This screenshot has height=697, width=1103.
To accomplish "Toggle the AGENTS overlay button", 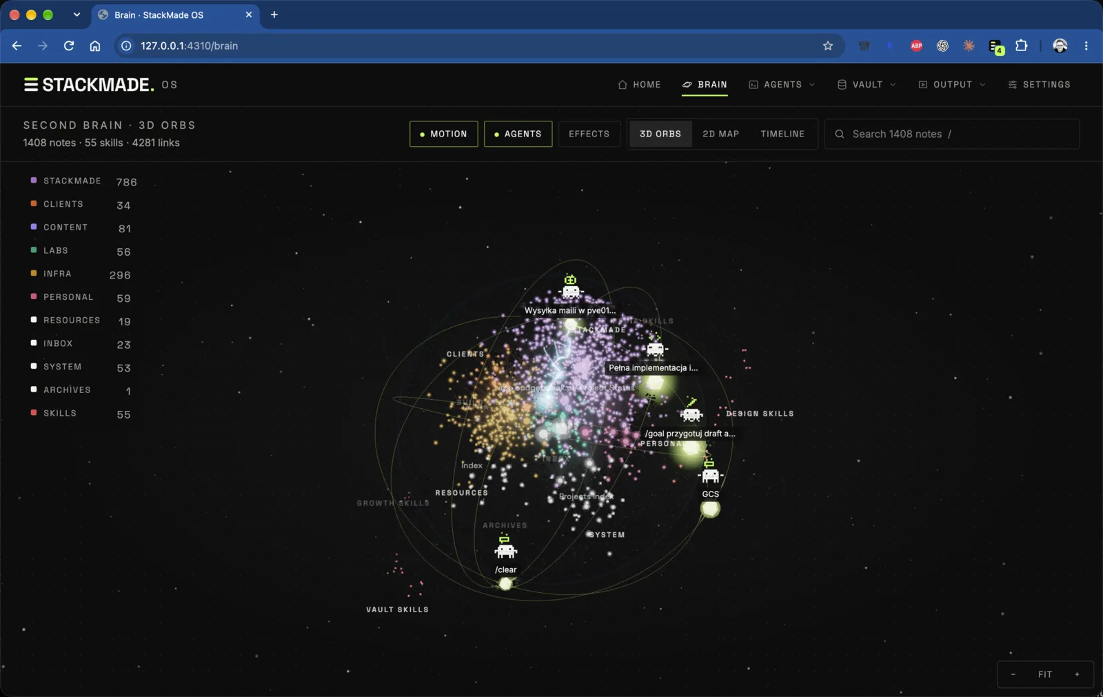I will [518, 134].
